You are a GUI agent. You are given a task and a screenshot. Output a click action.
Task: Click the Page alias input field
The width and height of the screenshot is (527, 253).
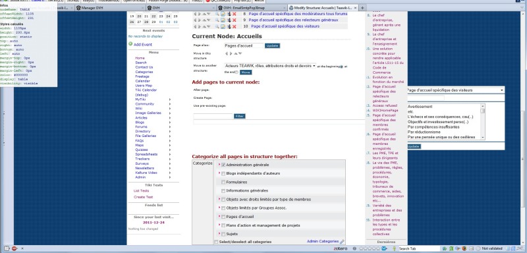(x=244, y=45)
